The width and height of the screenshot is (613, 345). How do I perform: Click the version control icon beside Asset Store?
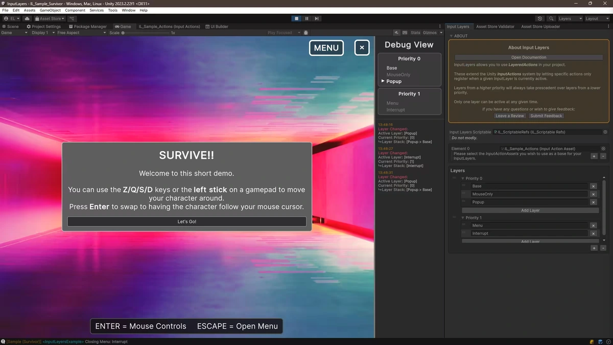tap(72, 18)
